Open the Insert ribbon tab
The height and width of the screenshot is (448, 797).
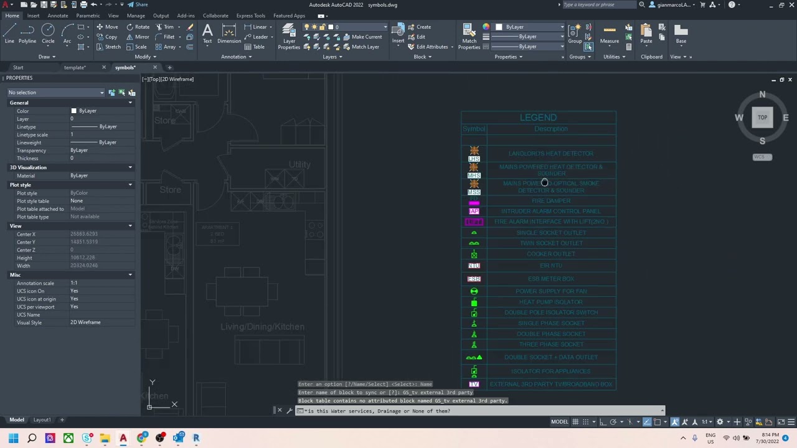[33, 16]
